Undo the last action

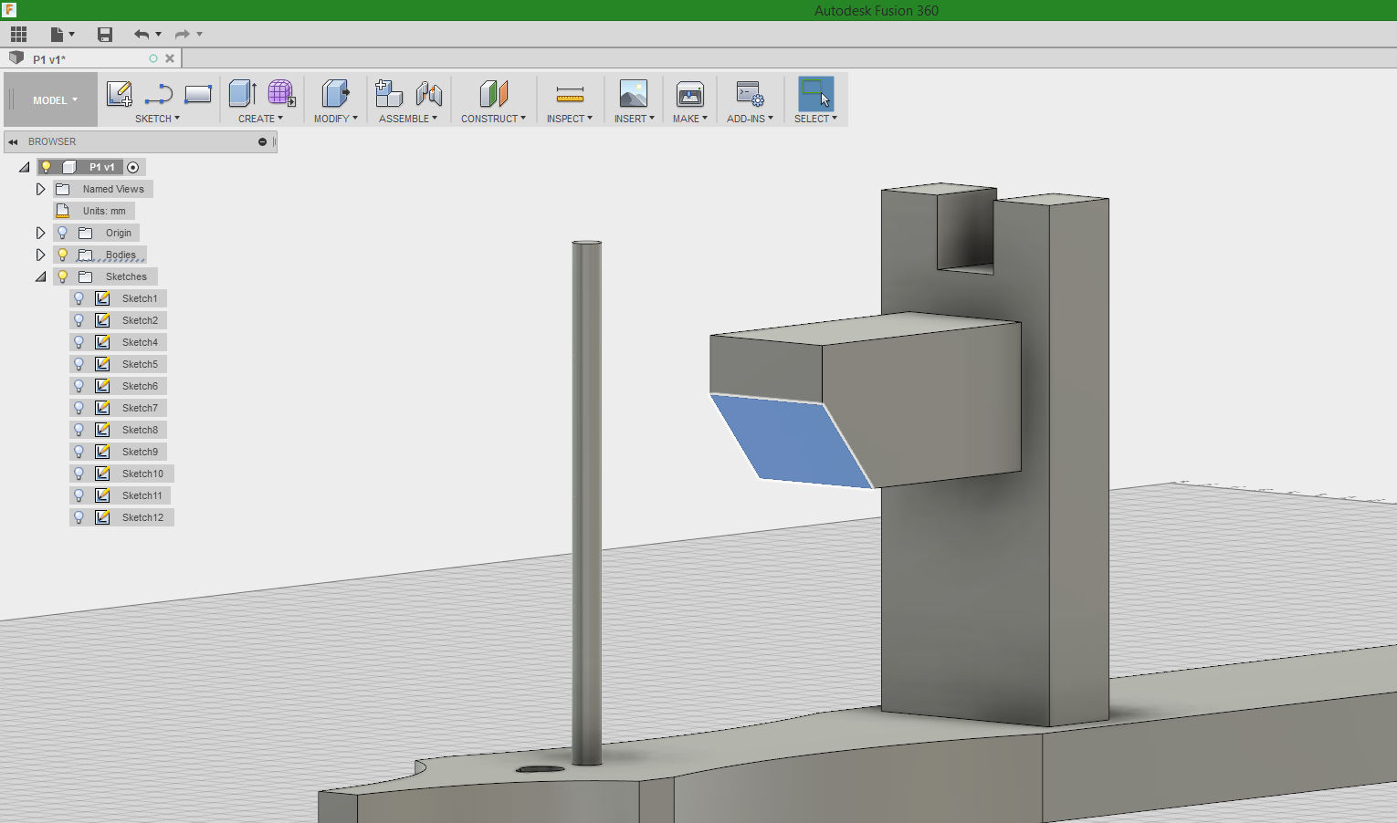[142, 35]
